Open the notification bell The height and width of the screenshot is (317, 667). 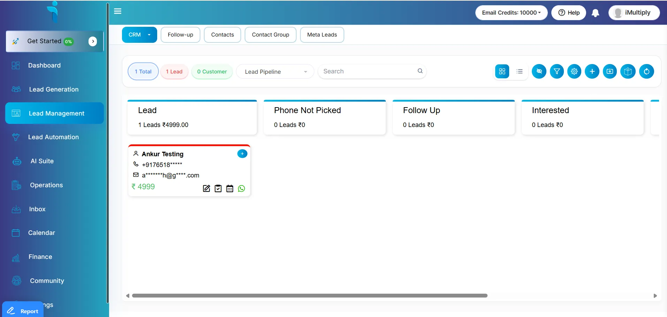[596, 13]
